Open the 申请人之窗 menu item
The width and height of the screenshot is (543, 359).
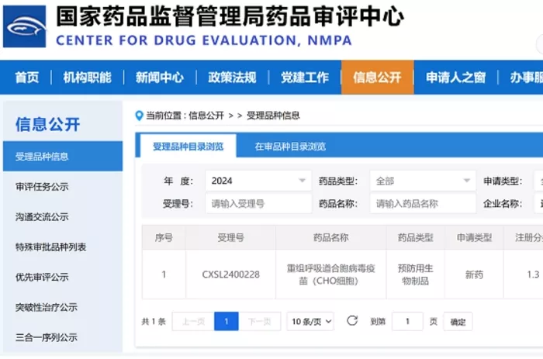[456, 78]
